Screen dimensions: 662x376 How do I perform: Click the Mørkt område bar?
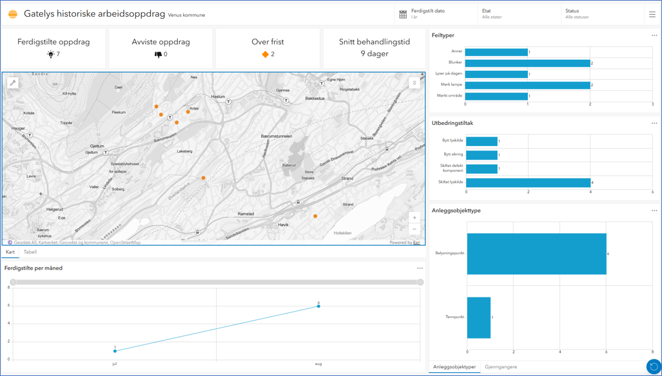click(496, 96)
